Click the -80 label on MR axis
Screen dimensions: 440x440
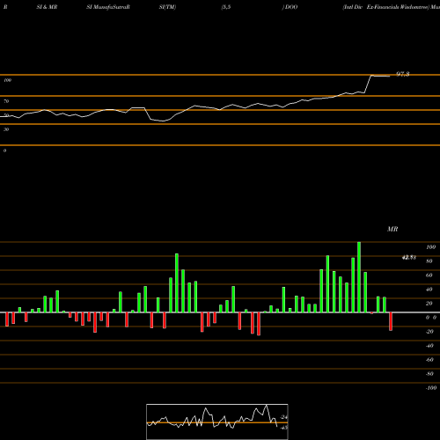point(429,374)
